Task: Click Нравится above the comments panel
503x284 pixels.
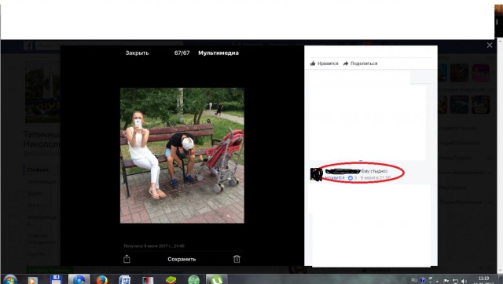Action: point(328,64)
